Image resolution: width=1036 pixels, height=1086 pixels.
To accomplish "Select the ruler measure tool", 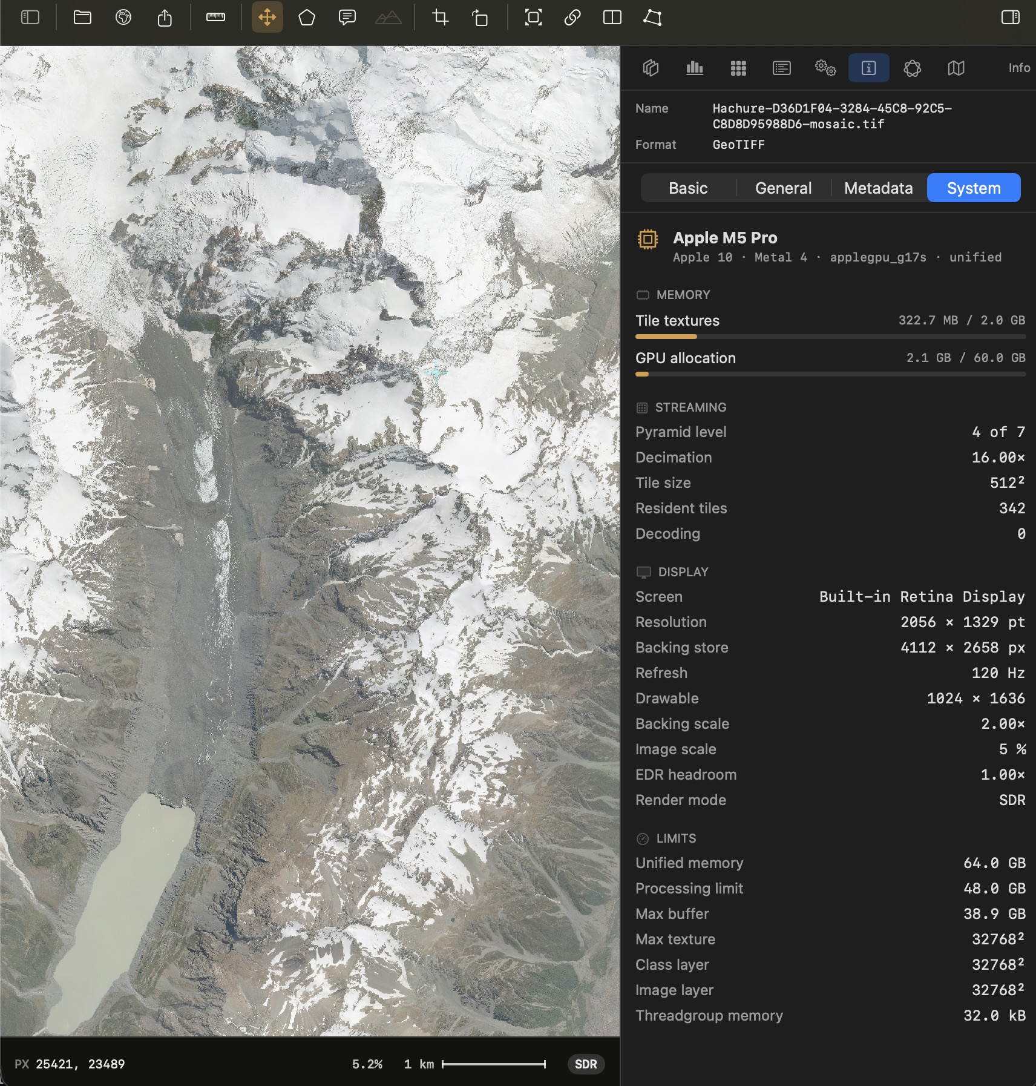I will [215, 18].
